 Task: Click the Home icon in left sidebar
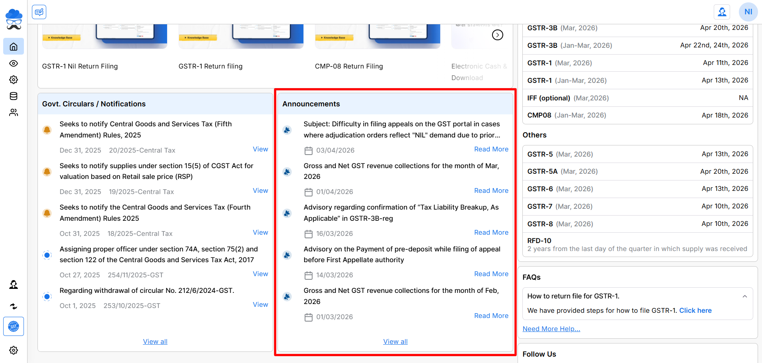pyautogui.click(x=14, y=47)
